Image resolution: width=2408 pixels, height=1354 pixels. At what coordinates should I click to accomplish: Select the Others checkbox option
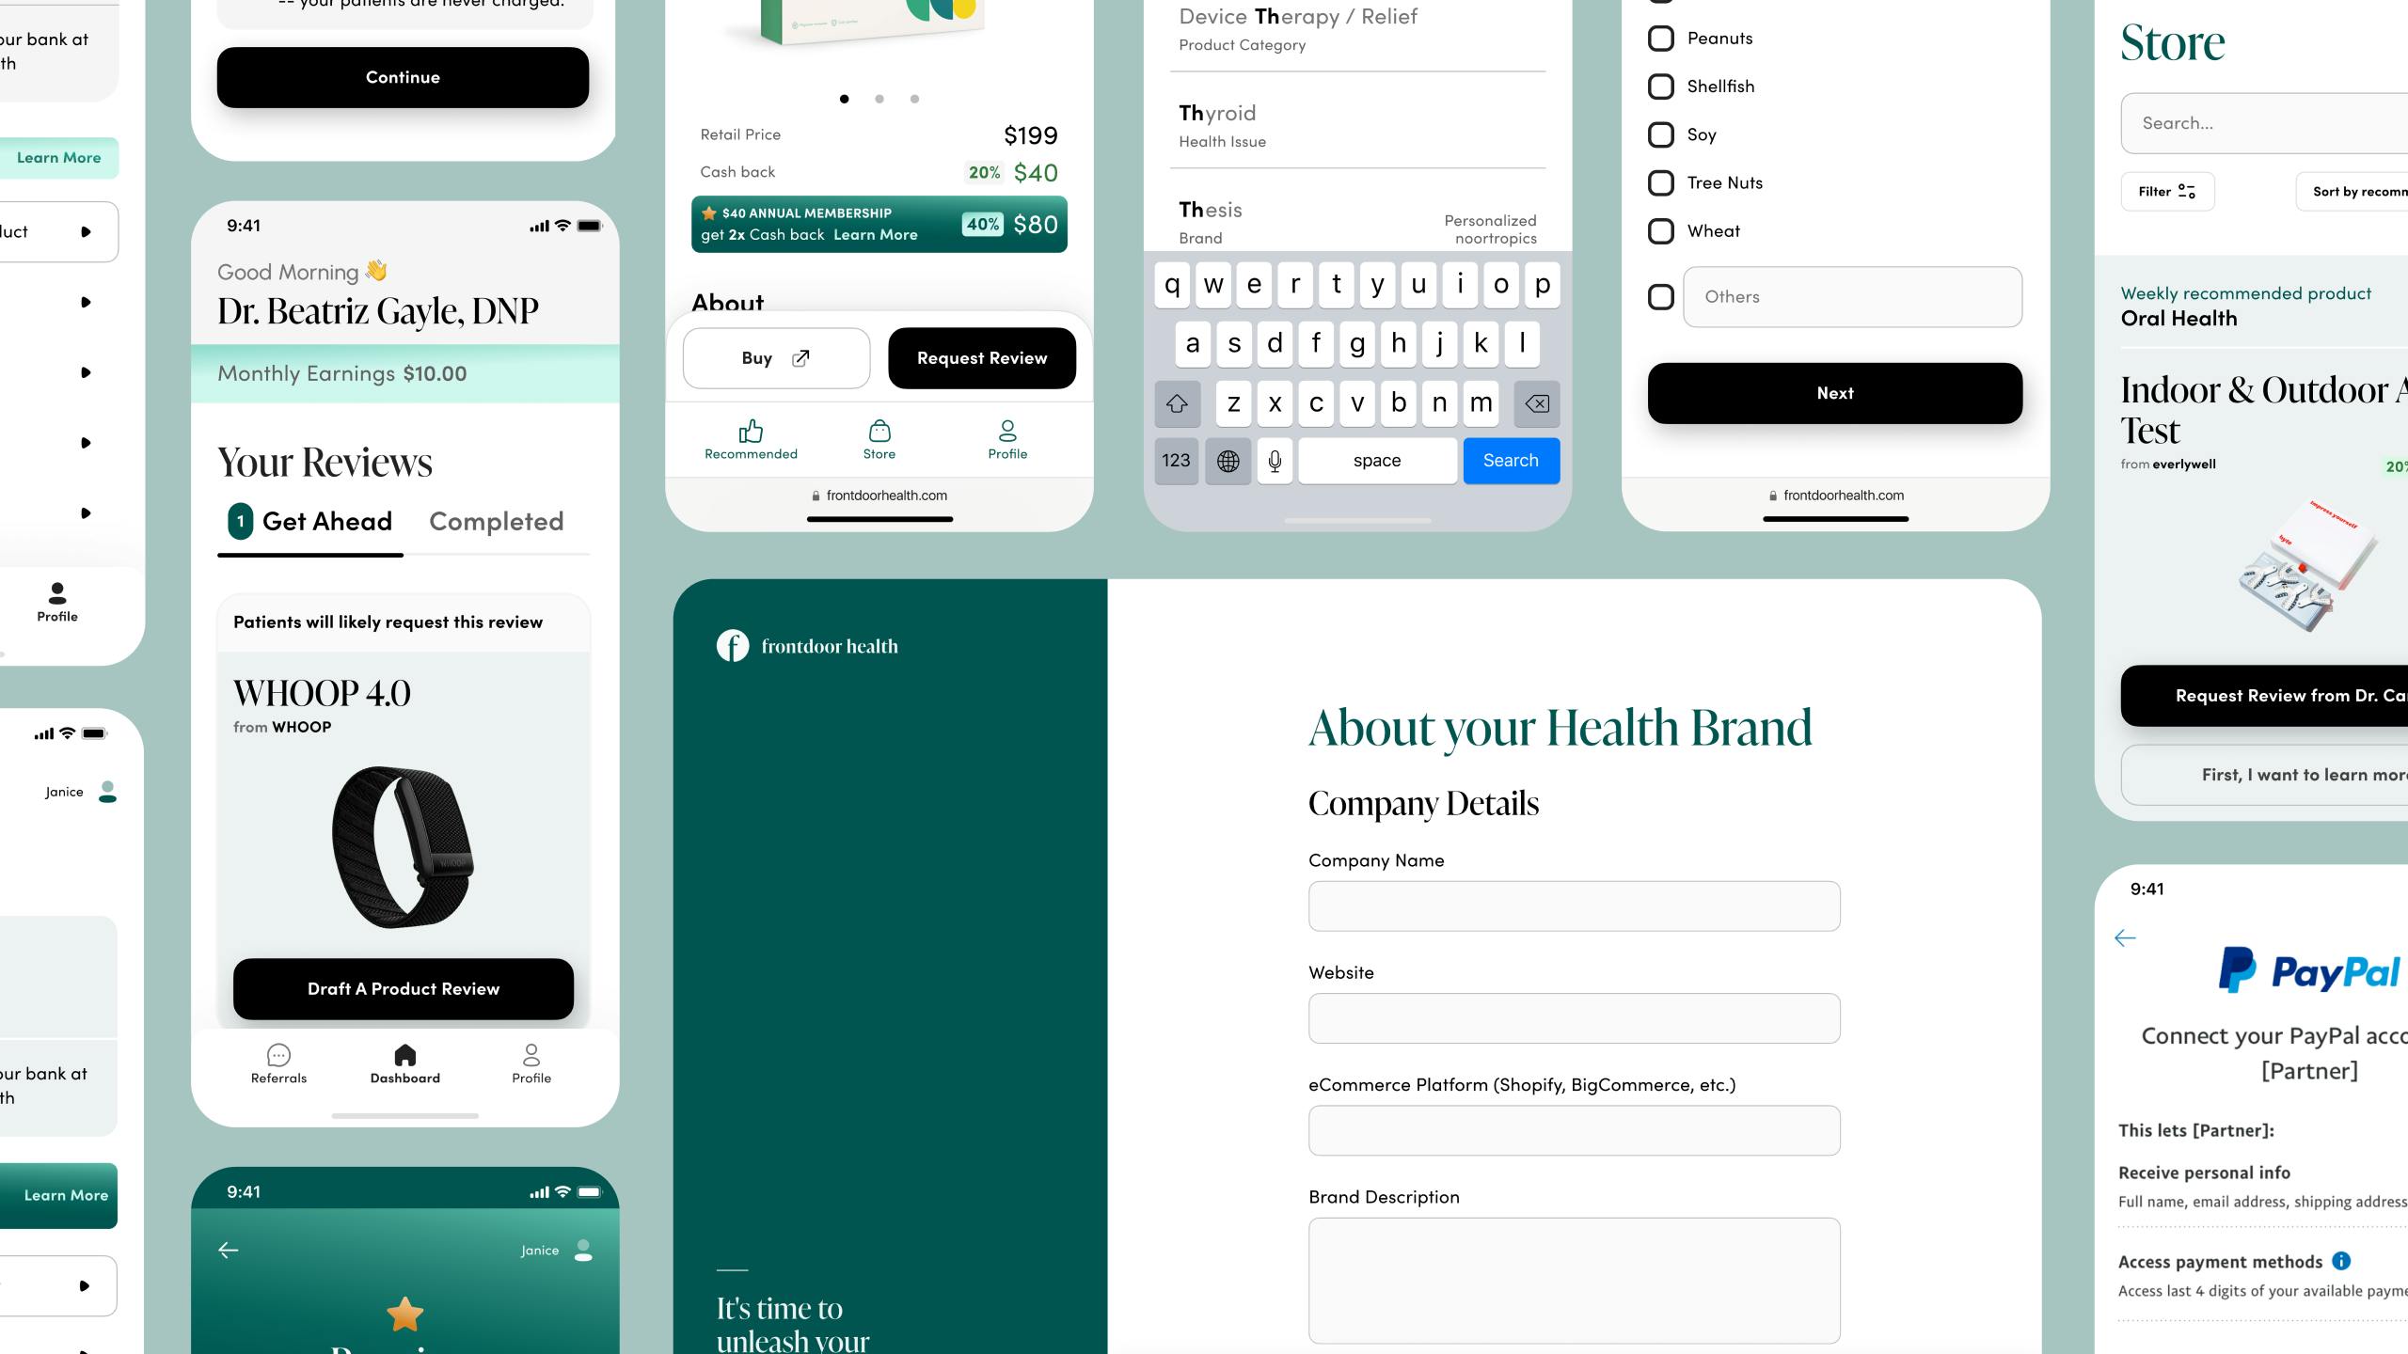click(1660, 296)
